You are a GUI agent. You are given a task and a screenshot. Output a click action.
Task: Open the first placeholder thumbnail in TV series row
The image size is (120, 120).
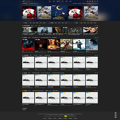pyautogui.click(x=28, y=62)
